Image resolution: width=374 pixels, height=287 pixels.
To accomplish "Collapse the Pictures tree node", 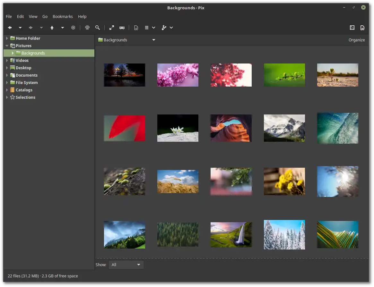I will pyautogui.click(x=7, y=46).
